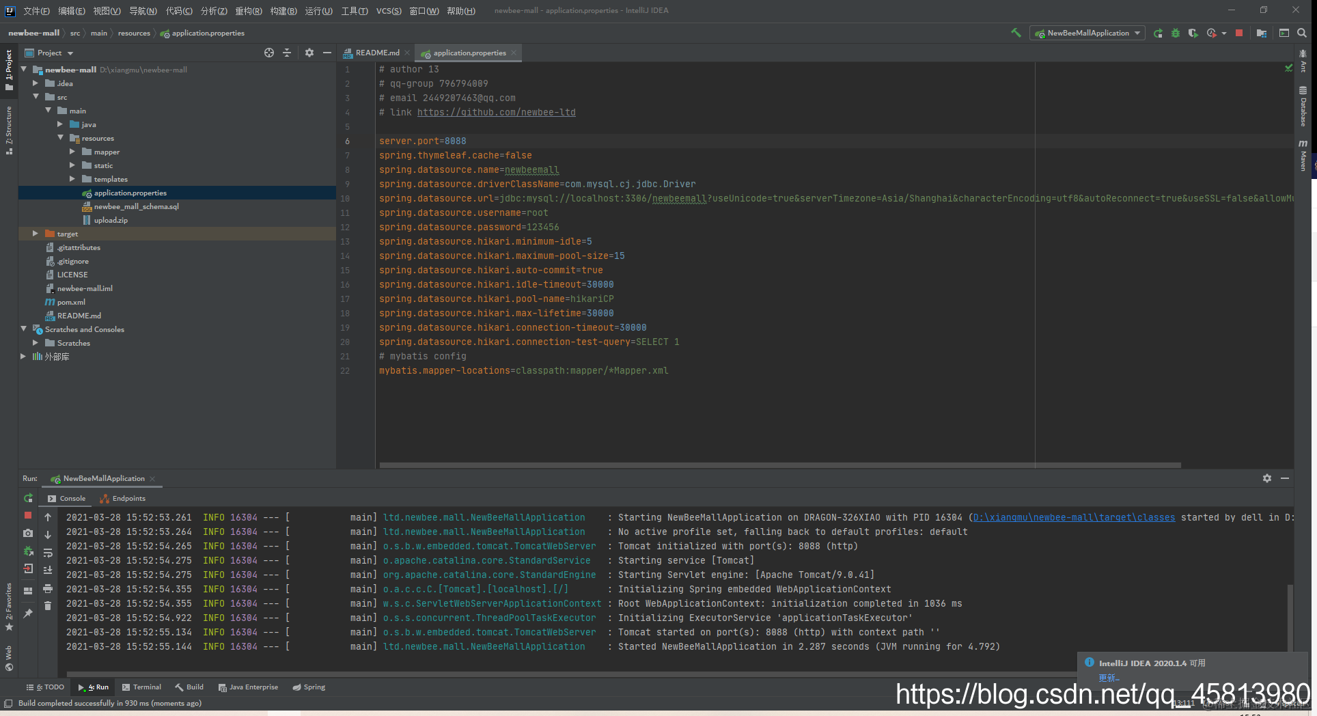Open the Terminal tool window button

141,687
